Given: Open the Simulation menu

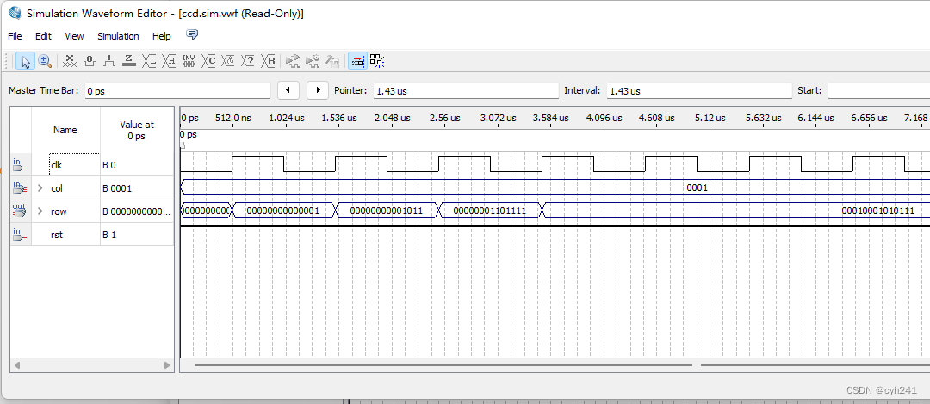Looking at the screenshot, I should point(118,36).
